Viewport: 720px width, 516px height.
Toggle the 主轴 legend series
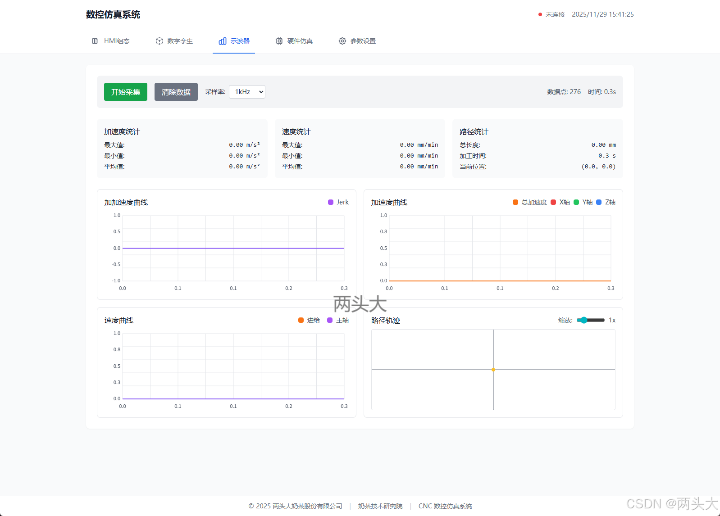pyautogui.click(x=338, y=320)
